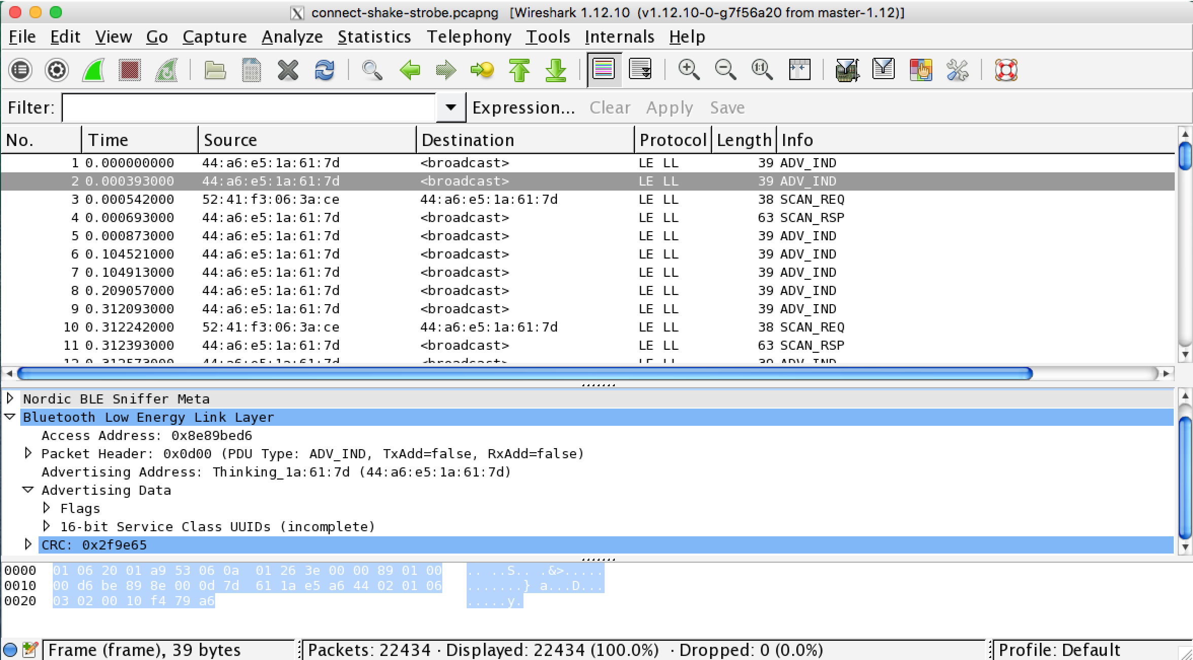Click the Save filter button
The width and height of the screenshot is (1193, 660).
pyautogui.click(x=727, y=107)
